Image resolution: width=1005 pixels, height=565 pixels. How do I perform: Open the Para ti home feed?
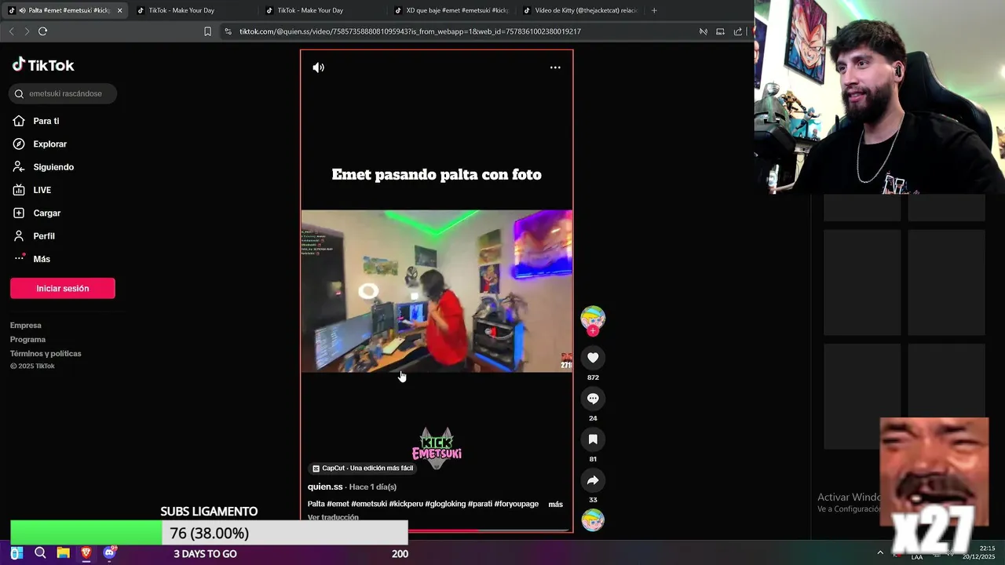(x=36, y=121)
